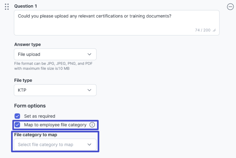Click the remove question minus icon
The height and width of the screenshot is (158, 236).
(230, 7)
